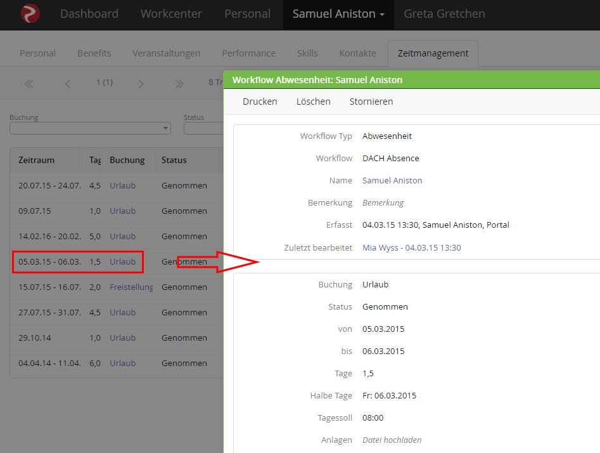
Task: Click the Stornieren button
Action: click(x=371, y=102)
